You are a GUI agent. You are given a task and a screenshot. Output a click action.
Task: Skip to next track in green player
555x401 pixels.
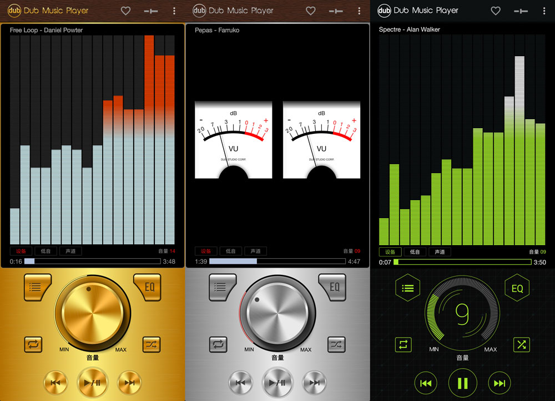click(x=500, y=383)
